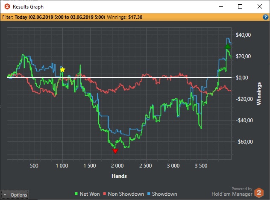Click the Winnings $17,30 value
Image resolution: width=270 pixels, height=200 pixels.
tap(135, 17)
